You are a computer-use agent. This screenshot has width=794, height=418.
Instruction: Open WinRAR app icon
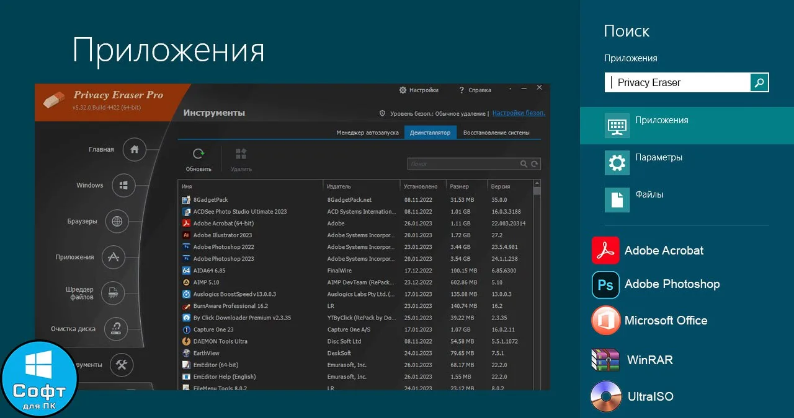[x=605, y=360]
